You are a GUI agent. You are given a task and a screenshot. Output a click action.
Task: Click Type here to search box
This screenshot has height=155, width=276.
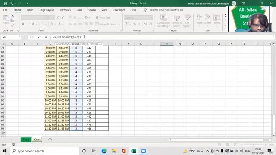tap(44, 151)
